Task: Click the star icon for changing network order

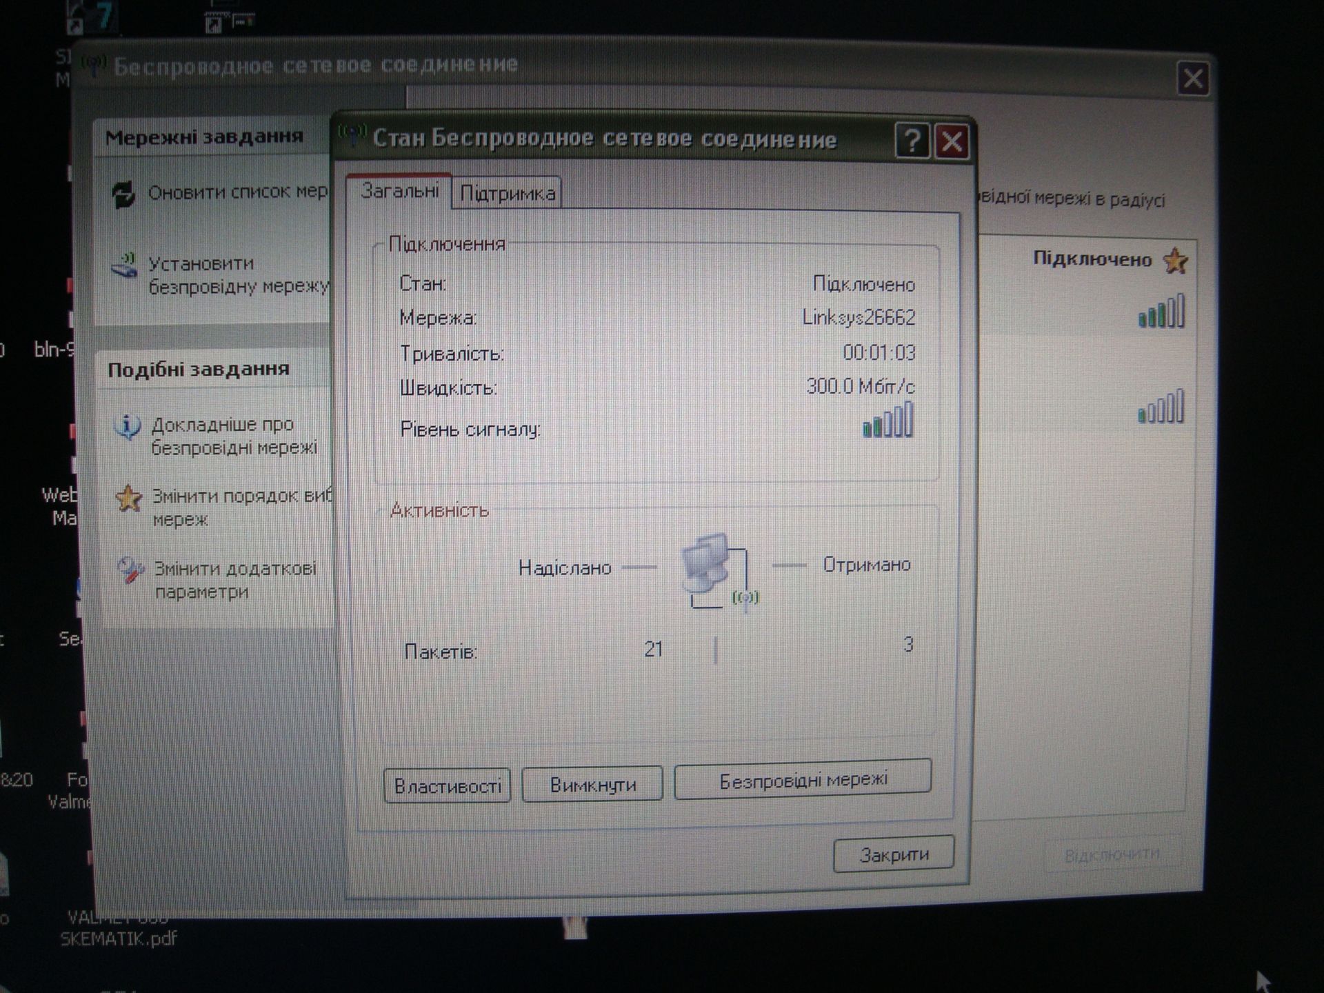Action: click(128, 499)
